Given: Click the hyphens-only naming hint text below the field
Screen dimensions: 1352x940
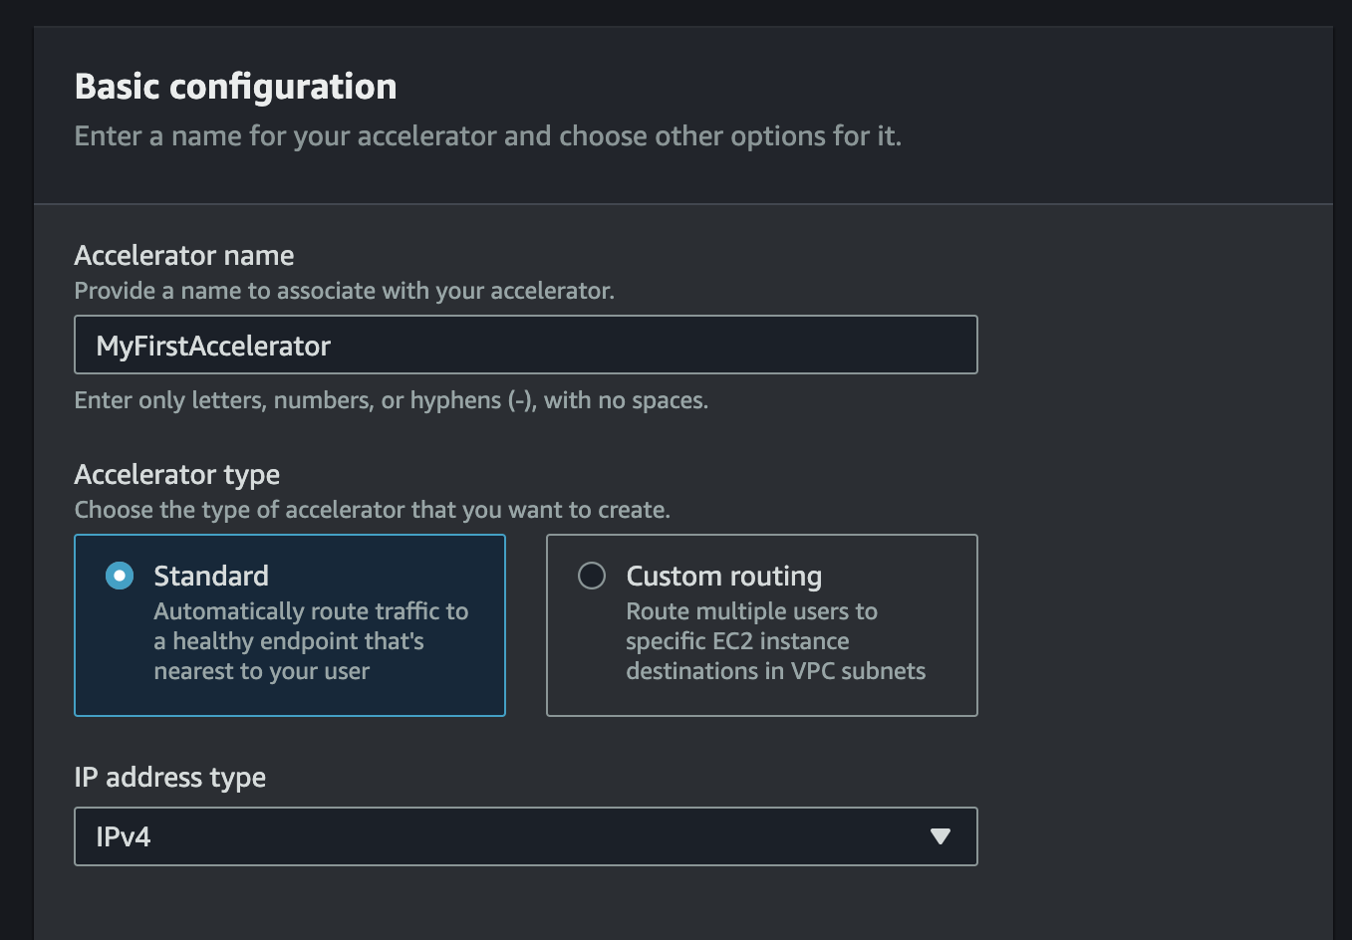Looking at the screenshot, I should pos(391,400).
